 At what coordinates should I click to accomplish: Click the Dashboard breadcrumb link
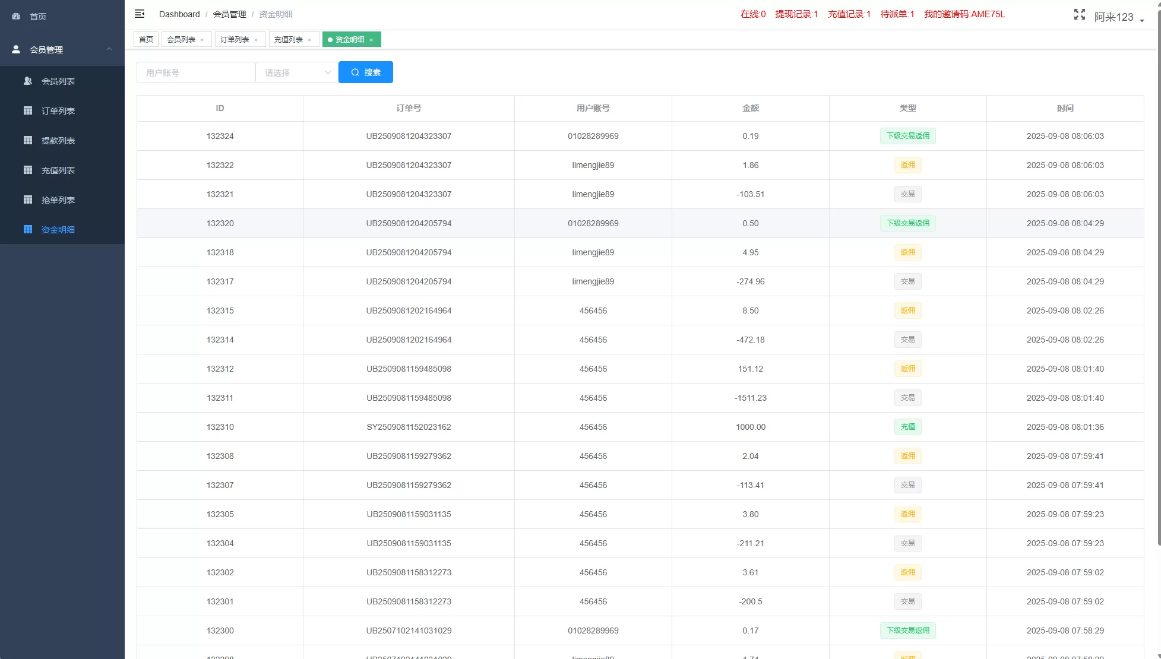[x=179, y=14]
